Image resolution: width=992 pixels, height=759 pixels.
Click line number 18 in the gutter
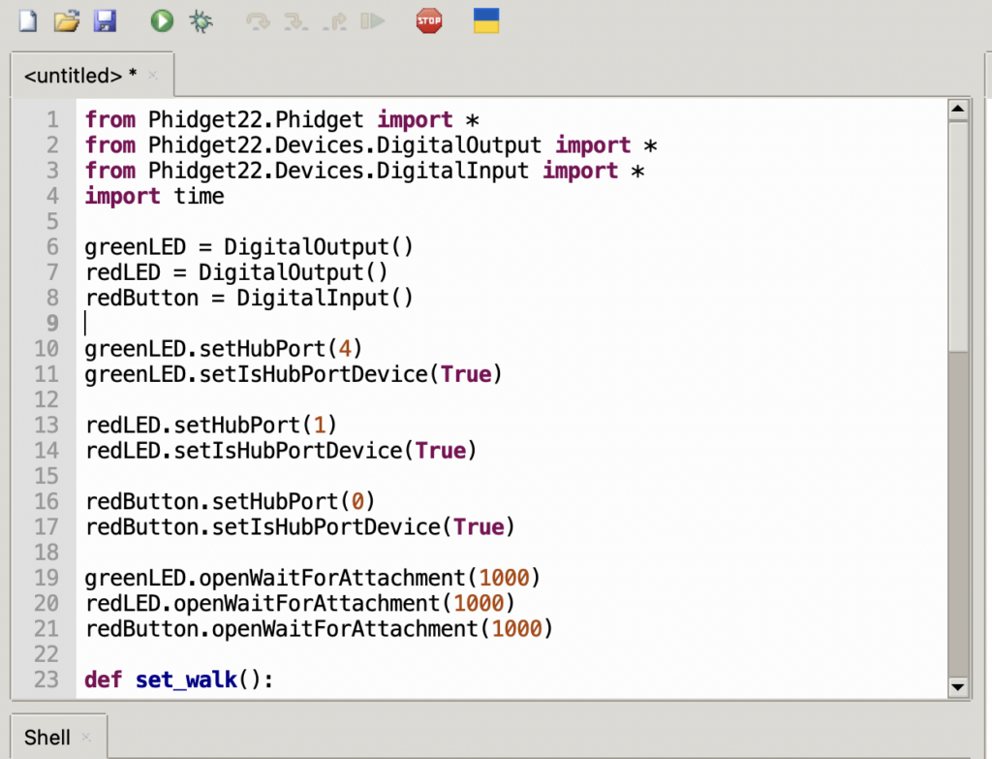tap(46, 553)
